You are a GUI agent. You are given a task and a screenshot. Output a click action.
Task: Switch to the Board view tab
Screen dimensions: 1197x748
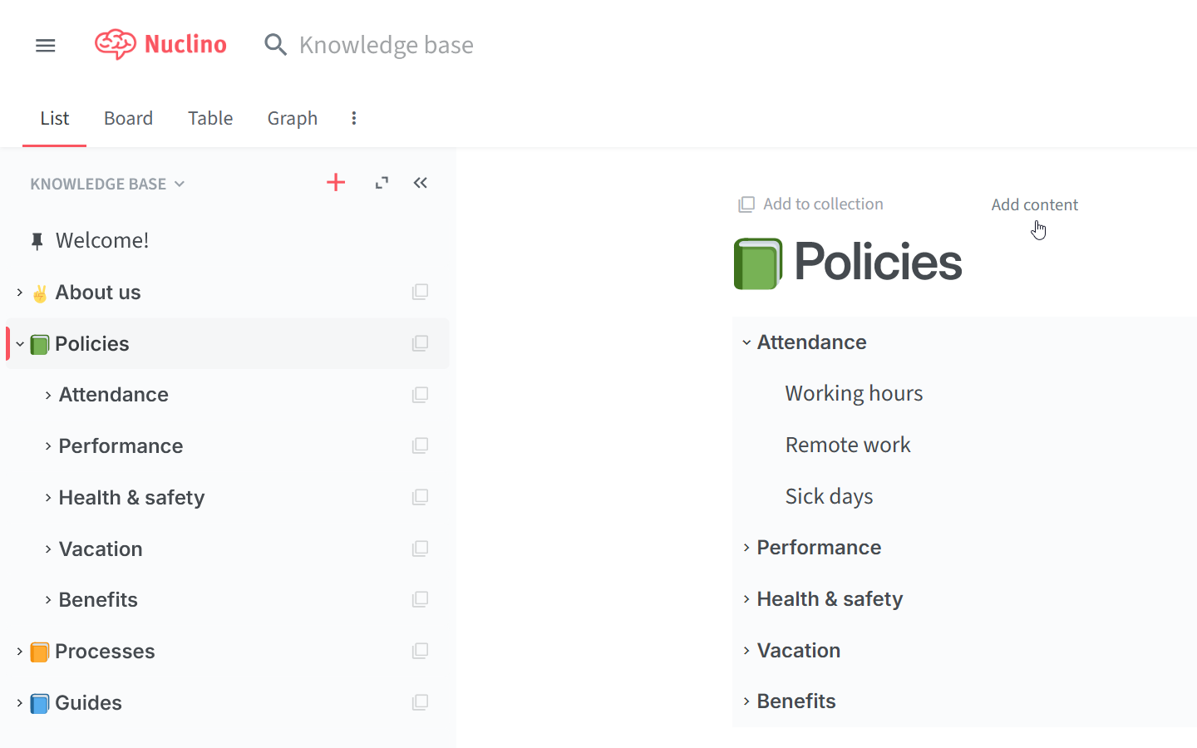128,118
